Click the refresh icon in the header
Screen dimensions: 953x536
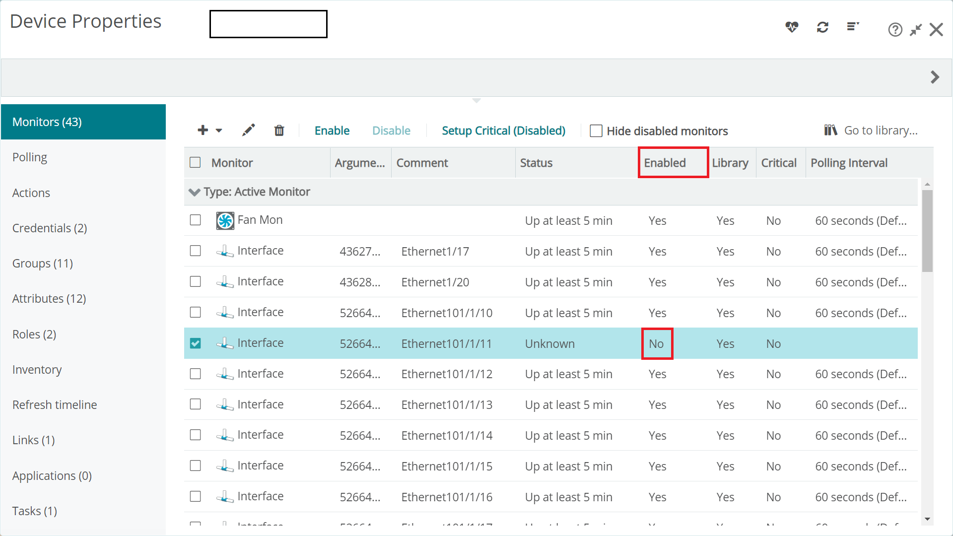click(x=823, y=28)
